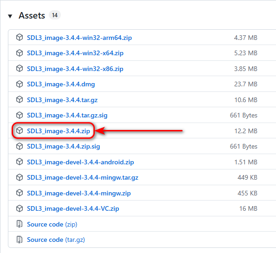
Task: Click package icon beside mingw.zip
Action: tap(20, 193)
